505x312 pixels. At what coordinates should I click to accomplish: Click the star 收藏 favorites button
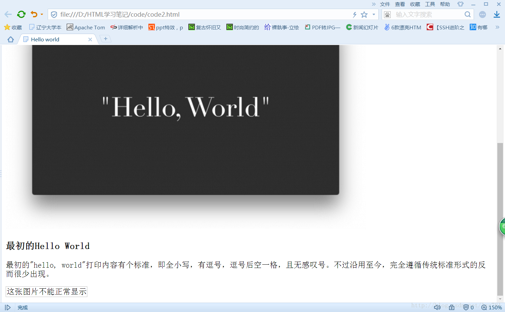tap(13, 27)
